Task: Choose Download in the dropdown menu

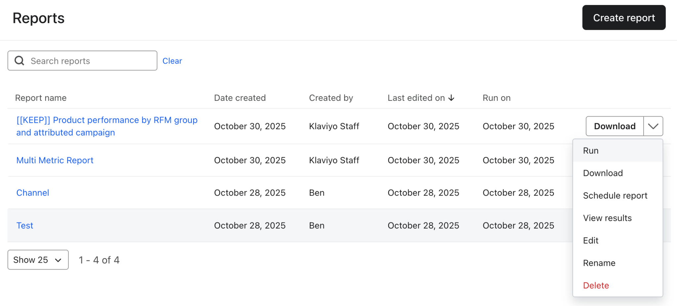Action: (603, 173)
